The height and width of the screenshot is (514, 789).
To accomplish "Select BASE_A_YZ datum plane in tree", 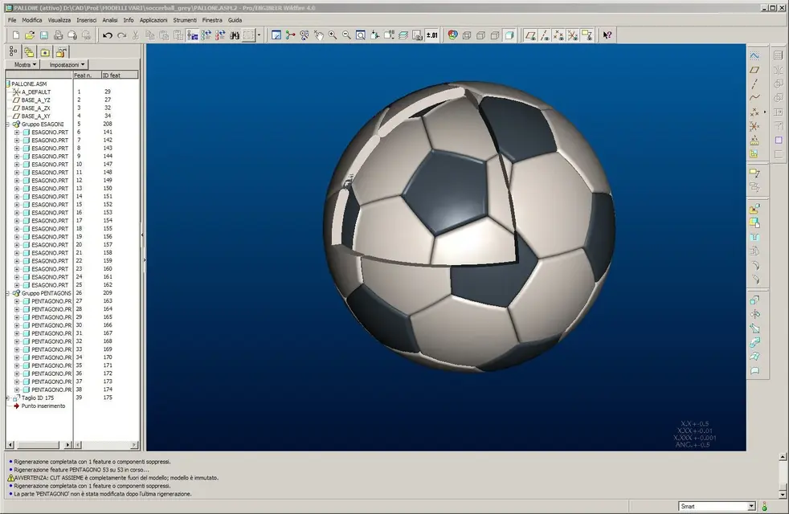I will click(x=35, y=100).
